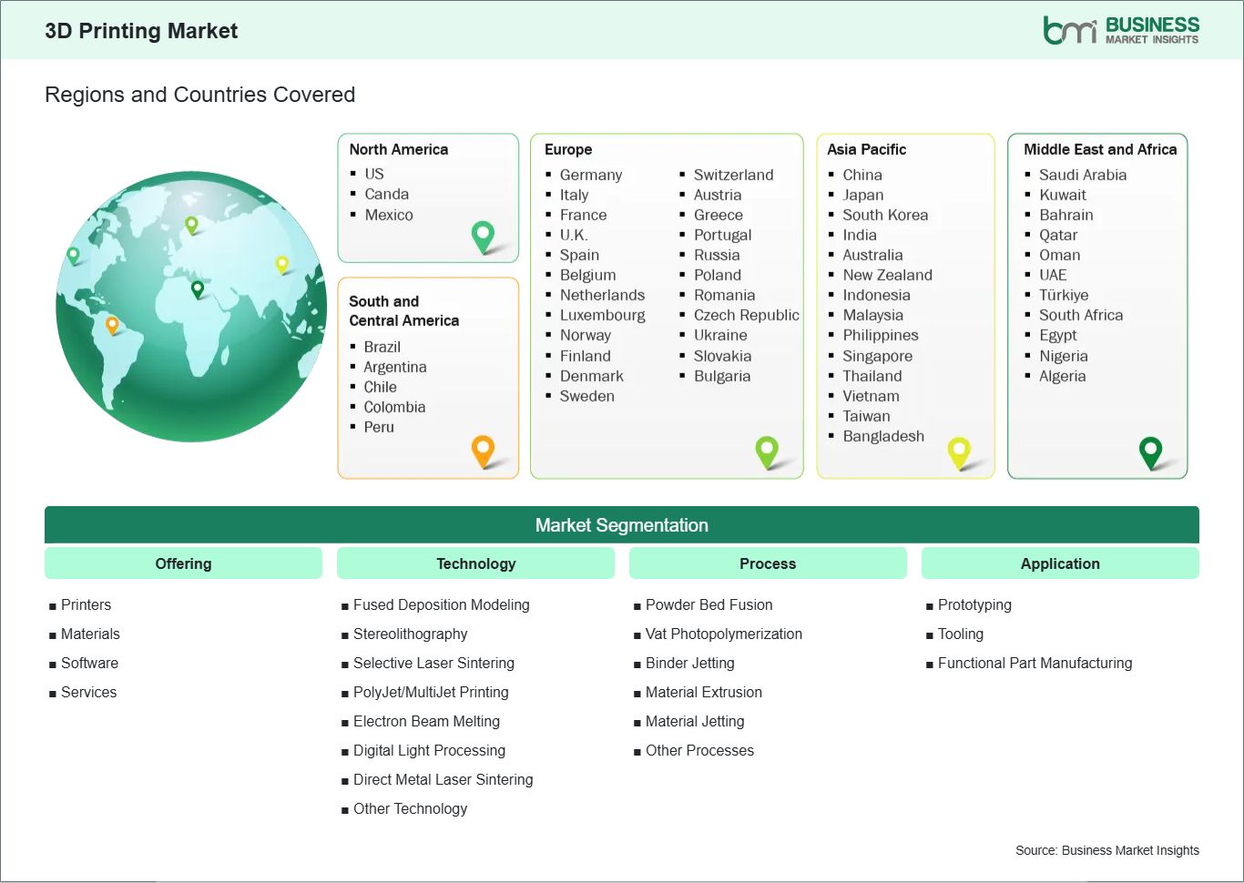Click the Vat Photopolymerization entry
Screen dimensions: 1244x883
tap(723, 634)
